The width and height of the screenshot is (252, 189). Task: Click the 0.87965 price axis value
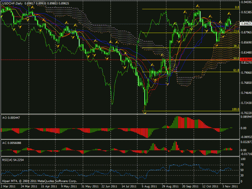(246, 32)
